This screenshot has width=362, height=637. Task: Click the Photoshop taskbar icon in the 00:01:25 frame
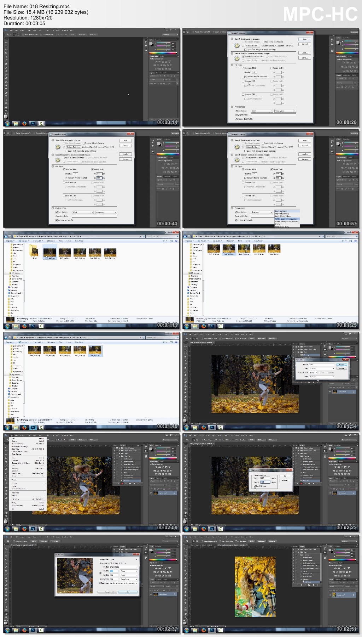212,326
